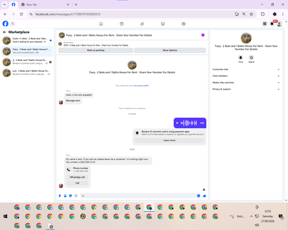Click Learn more on the scam warning
This screenshot has width=288, height=230.
(169, 140)
